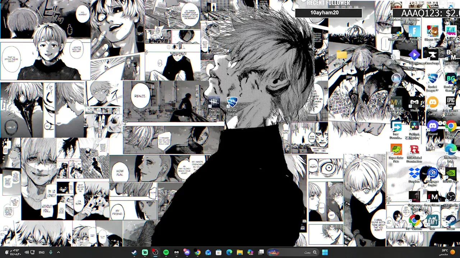The height and width of the screenshot is (258, 460).
Task: Open the CurseForge desktop icon
Action: 433,57
